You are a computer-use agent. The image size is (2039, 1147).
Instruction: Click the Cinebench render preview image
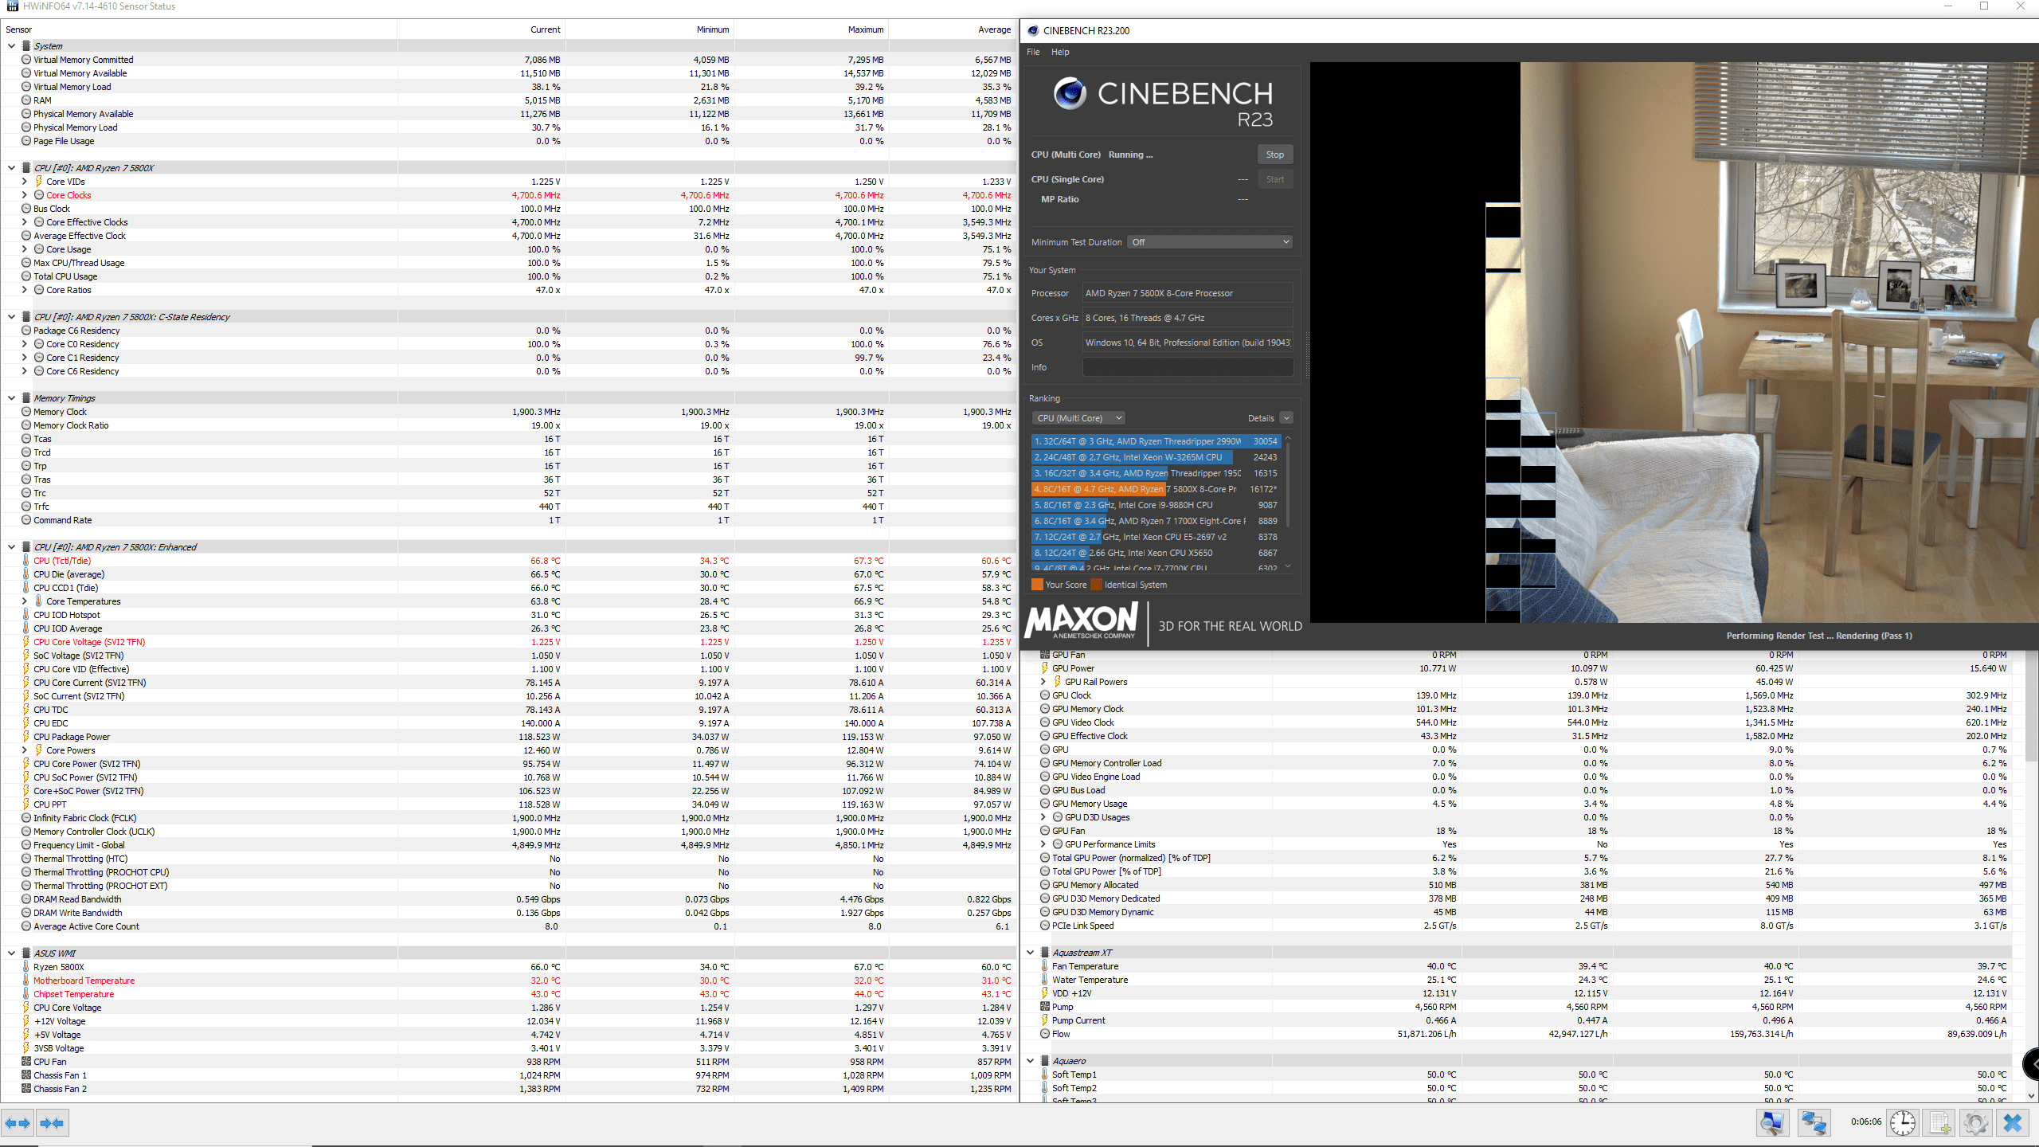[x=1673, y=343]
